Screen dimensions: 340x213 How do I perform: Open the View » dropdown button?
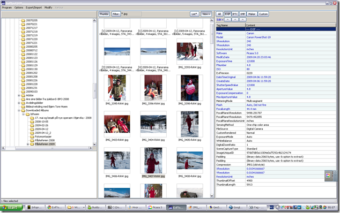click(x=206, y=14)
